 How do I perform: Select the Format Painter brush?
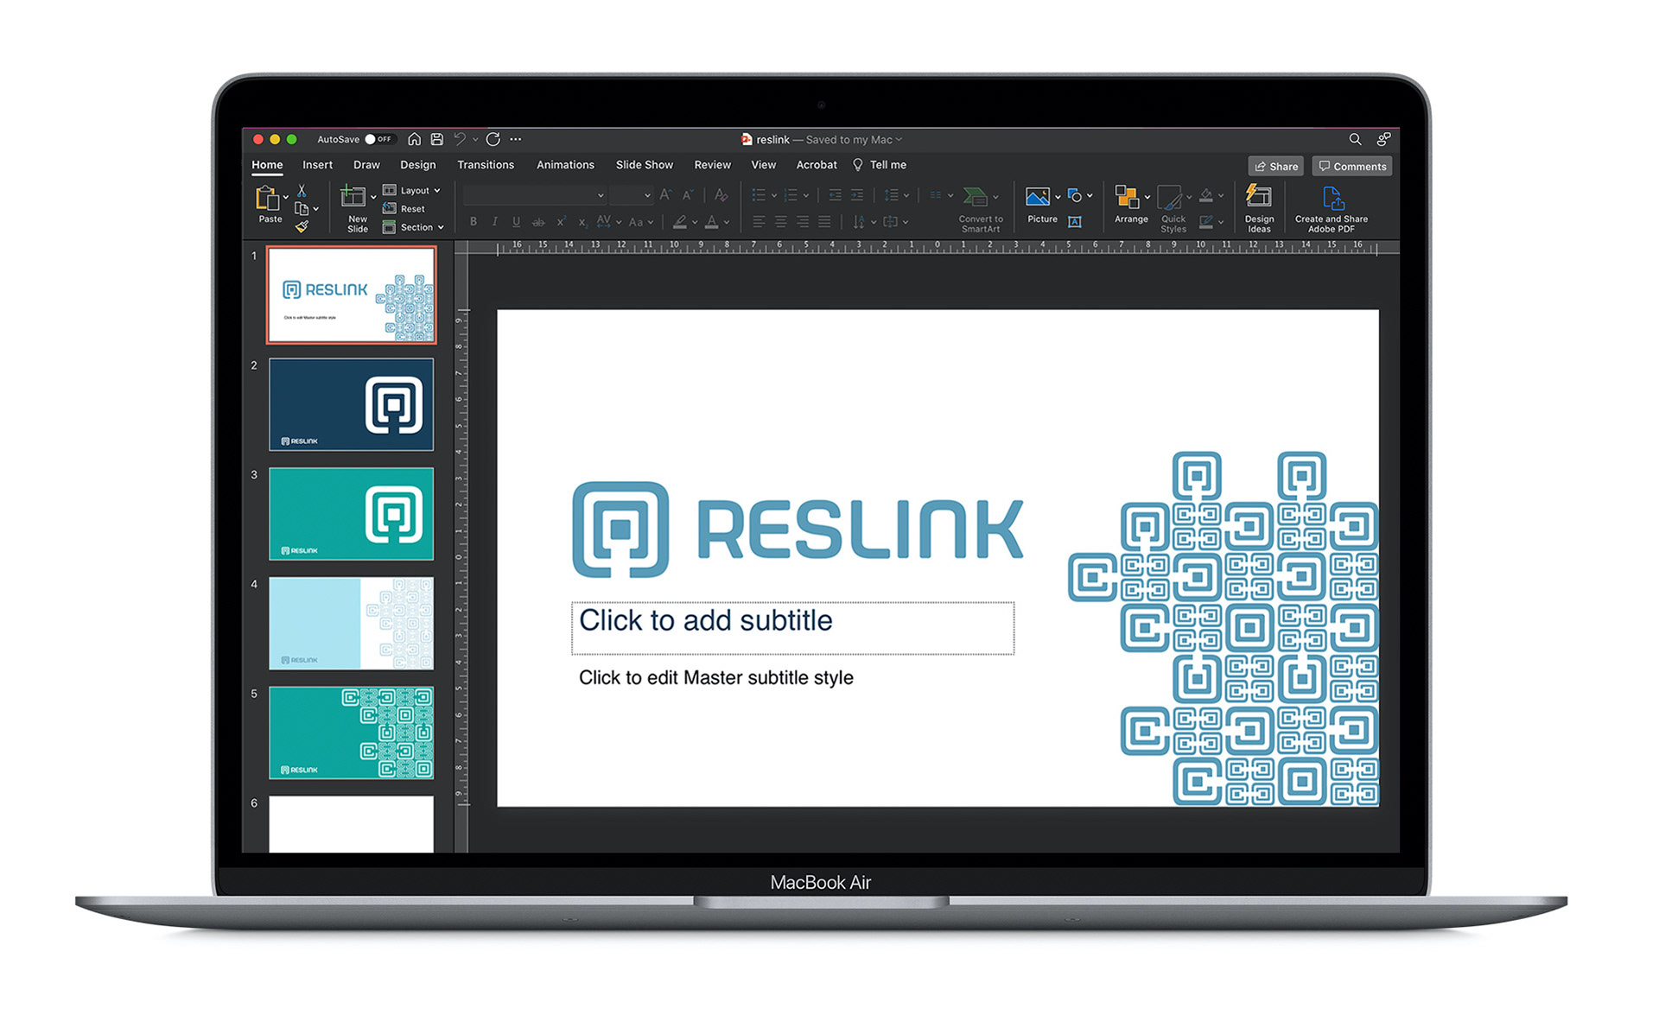coord(302,226)
